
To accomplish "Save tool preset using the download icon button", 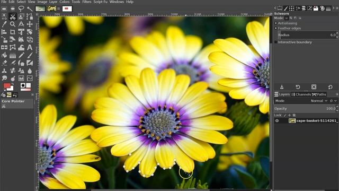I will tap(282, 87).
